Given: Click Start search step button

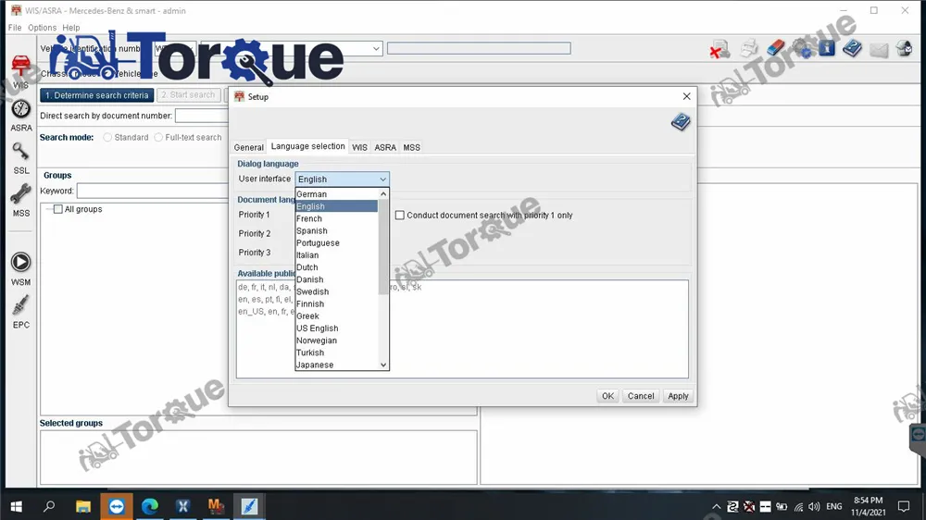Looking at the screenshot, I should [188, 95].
